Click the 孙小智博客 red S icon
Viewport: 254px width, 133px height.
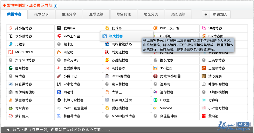[x=11, y=28]
